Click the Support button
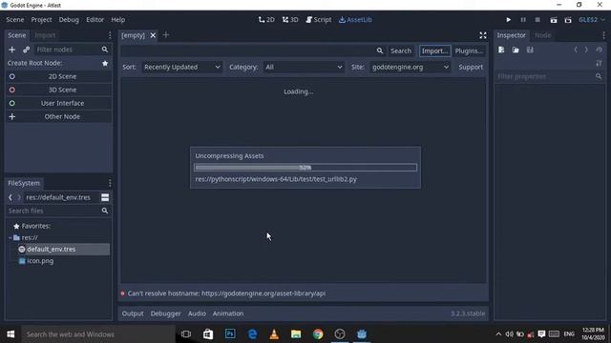Image resolution: width=611 pixels, height=343 pixels. click(471, 67)
